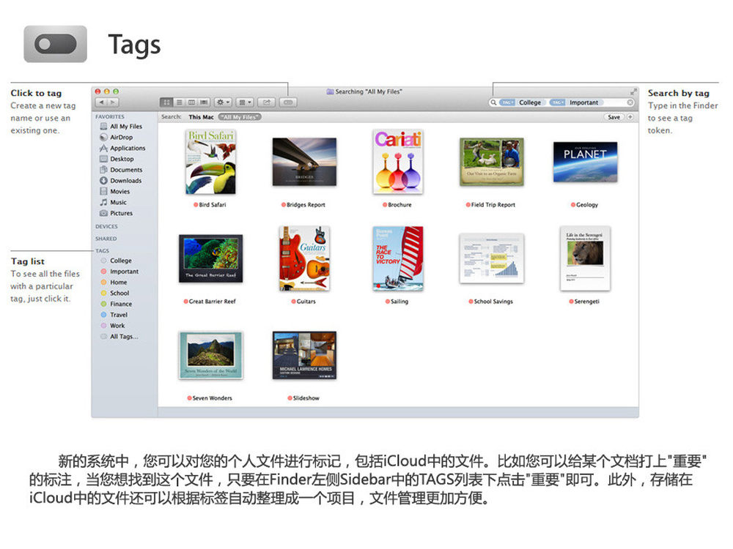Switch to column view in Finder toolbar
This screenshot has height=549, width=733.
[x=191, y=102]
